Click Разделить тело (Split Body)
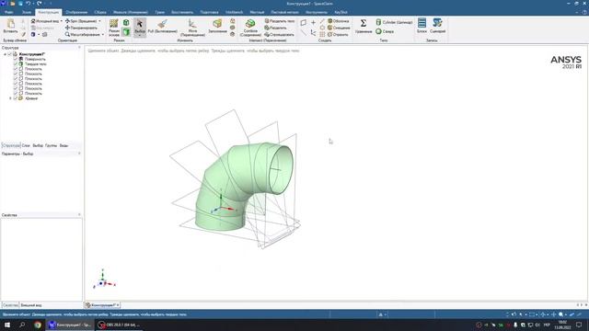This screenshot has width=589, height=331. coord(279,21)
